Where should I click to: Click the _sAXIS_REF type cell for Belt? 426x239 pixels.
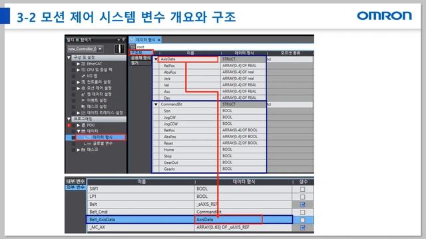click(x=244, y=204)
